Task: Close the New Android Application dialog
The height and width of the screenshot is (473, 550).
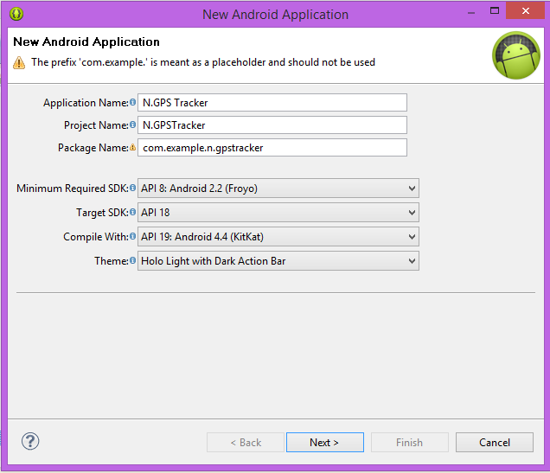Action: tap(525, 11)
